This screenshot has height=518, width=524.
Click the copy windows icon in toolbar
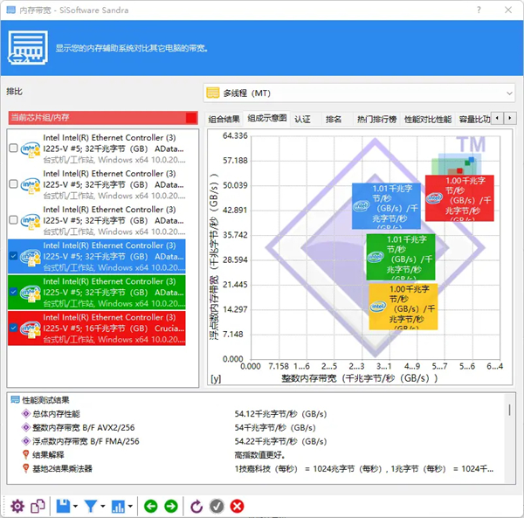click(38, 507)
